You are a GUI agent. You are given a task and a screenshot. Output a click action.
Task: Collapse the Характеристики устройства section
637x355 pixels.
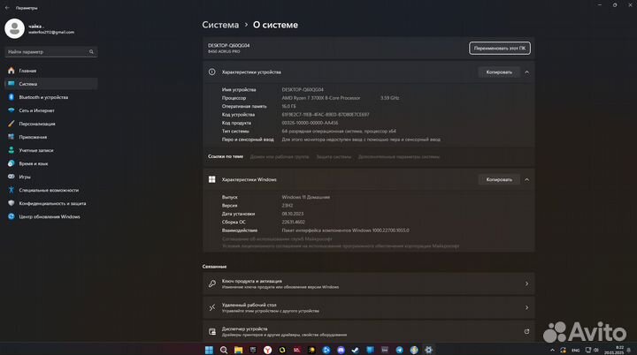(527, 72)
